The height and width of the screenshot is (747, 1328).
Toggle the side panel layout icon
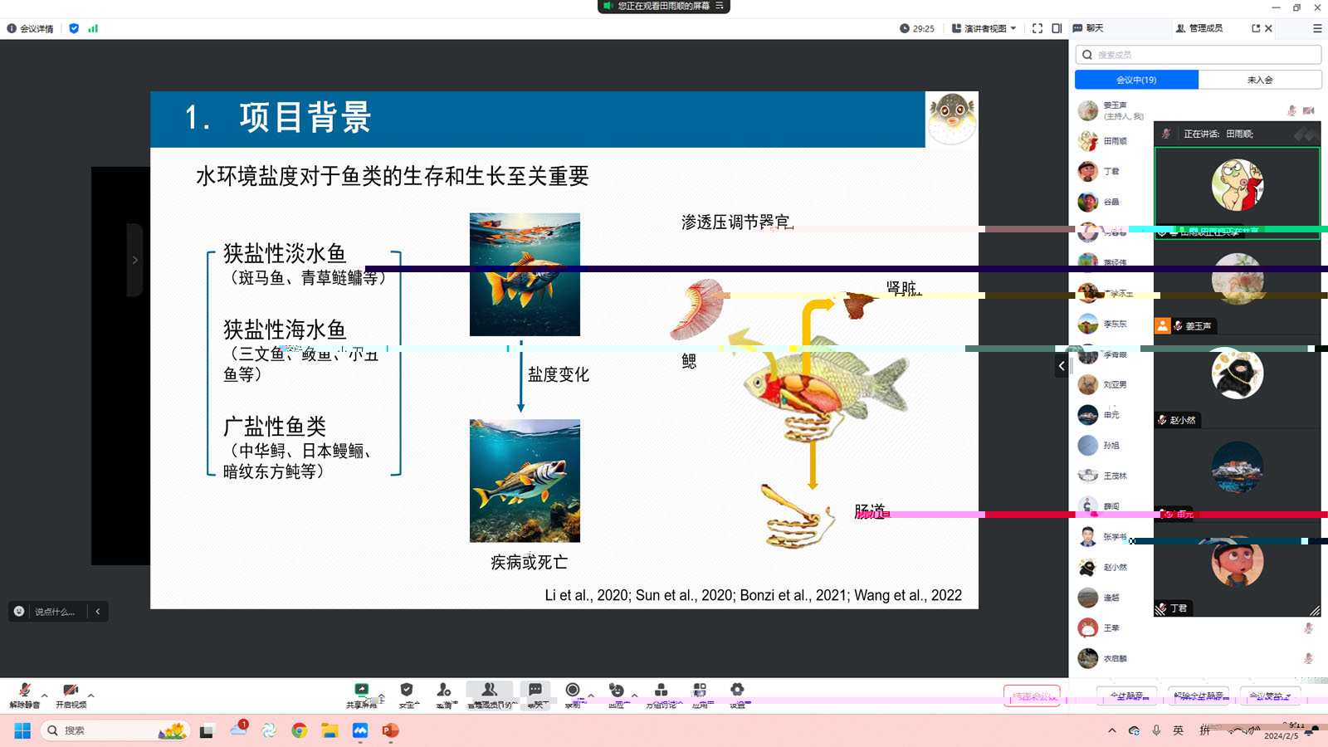click(x=1057, y=28)
